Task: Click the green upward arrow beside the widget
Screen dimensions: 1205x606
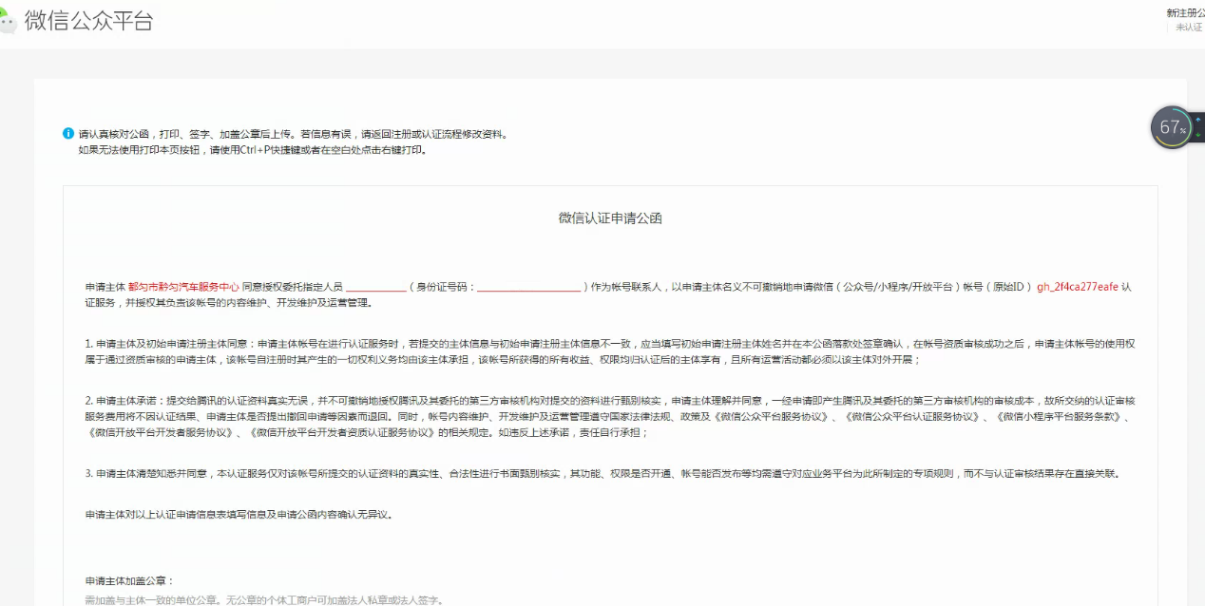Action: pyautogui.click(x=1198, y=119)
